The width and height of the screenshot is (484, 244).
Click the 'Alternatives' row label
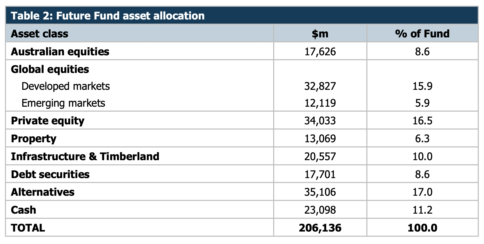click(43, 192)
